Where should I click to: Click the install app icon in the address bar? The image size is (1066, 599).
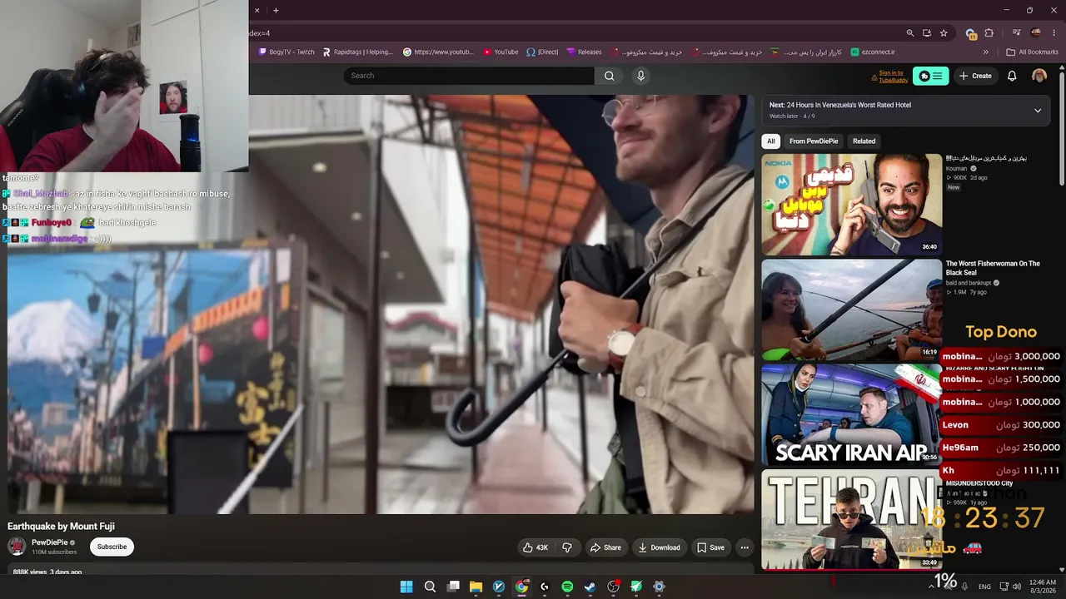(927, 33)
